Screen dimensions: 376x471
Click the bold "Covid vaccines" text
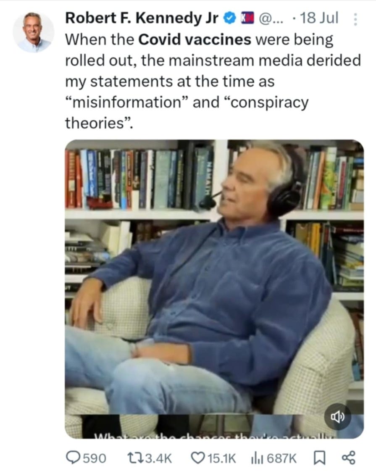(195, 39)
